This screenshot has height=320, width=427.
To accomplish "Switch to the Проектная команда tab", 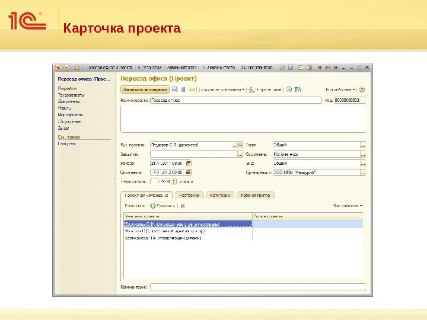I will (x=146, y=196).
